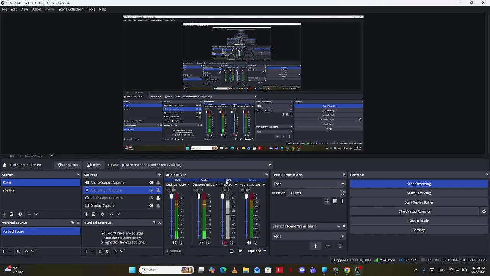This screenshot has height=276, width=490.
Task: Open vertical source properties gear icon
Action: tap(107, 251)
